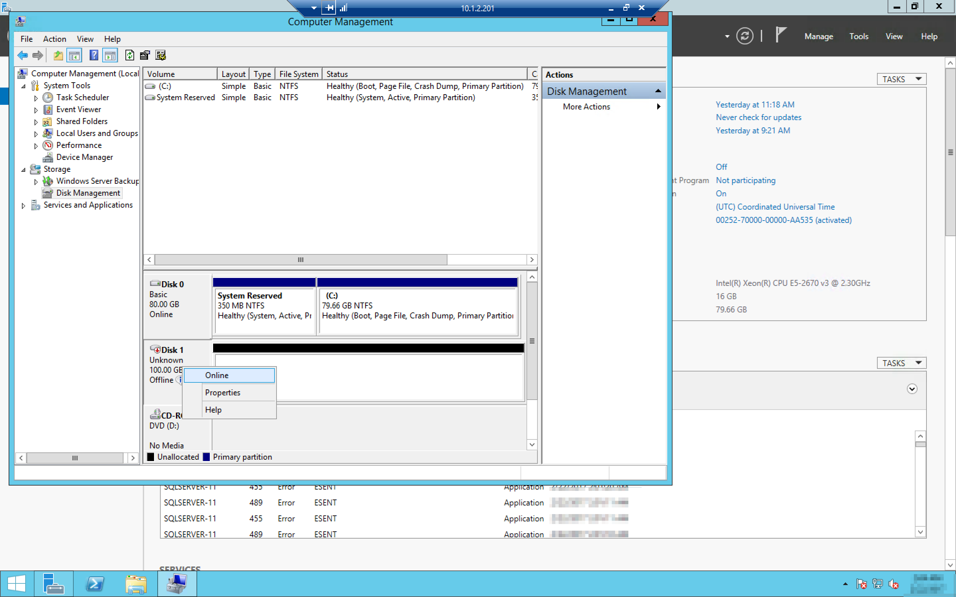Click Server Manager notifications flag icon
This screenshot has height=597, width=956.
(x=781, y=35)
